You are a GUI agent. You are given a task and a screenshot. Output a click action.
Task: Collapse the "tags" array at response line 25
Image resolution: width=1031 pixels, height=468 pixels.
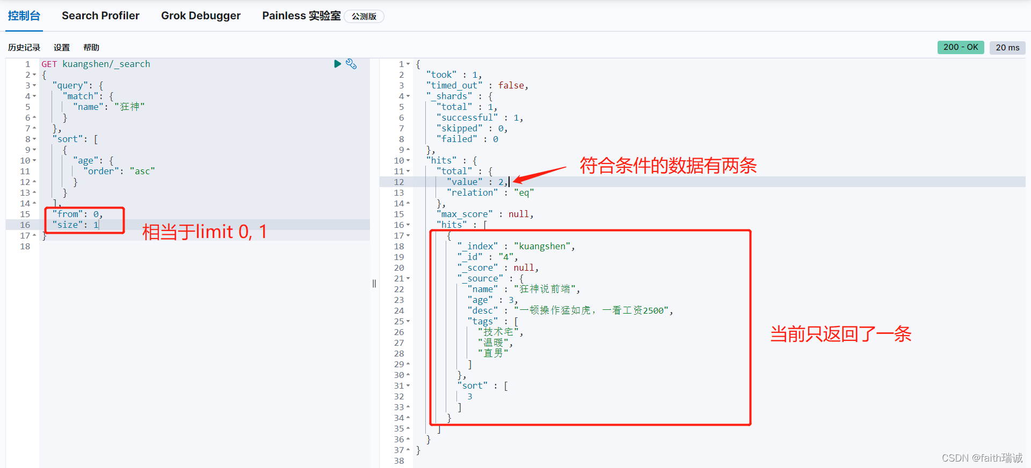click(x=408, y=322)
